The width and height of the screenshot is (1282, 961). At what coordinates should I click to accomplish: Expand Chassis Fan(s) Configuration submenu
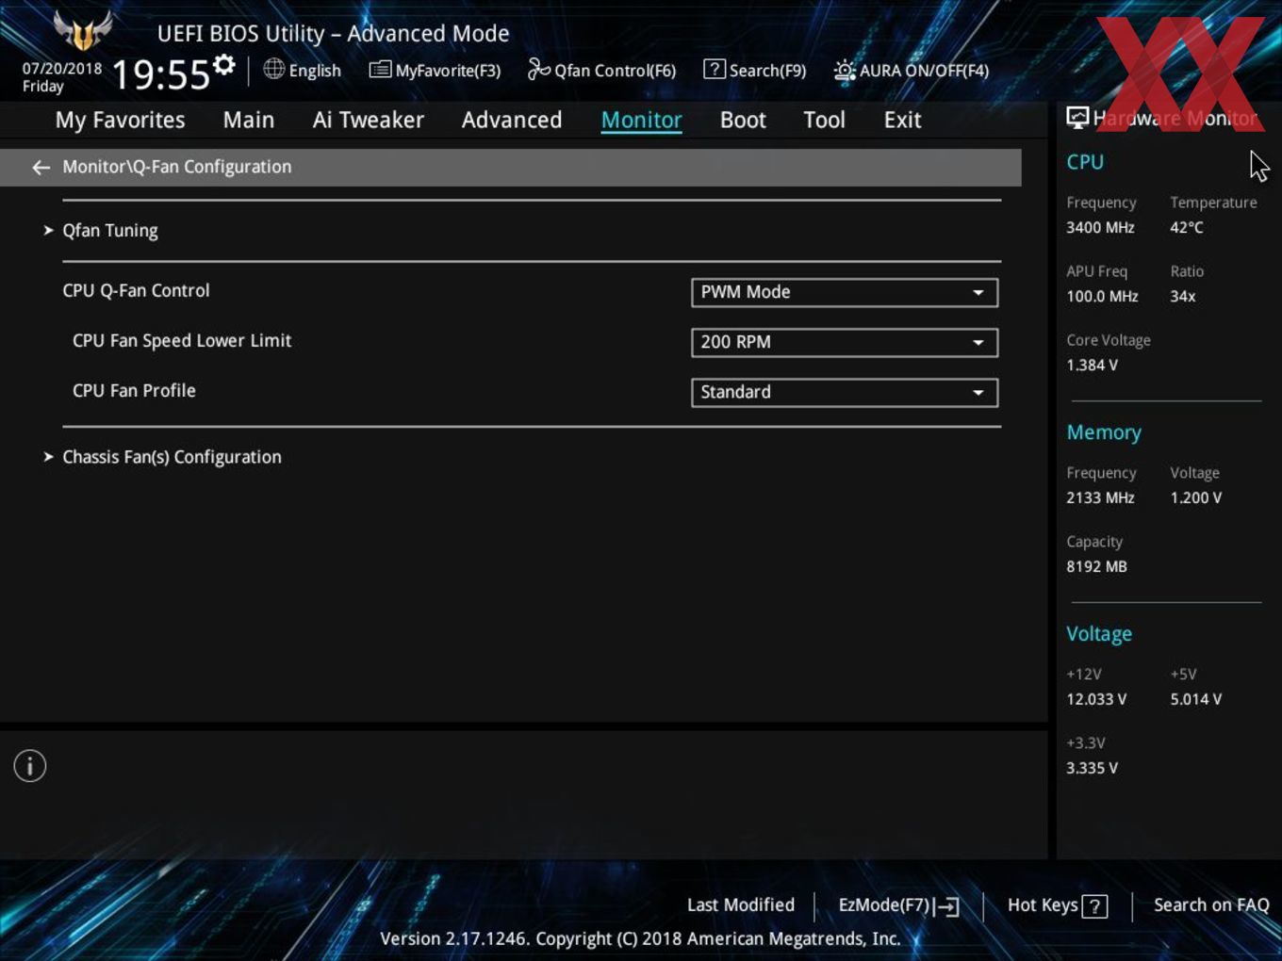[x=172, y=457]
